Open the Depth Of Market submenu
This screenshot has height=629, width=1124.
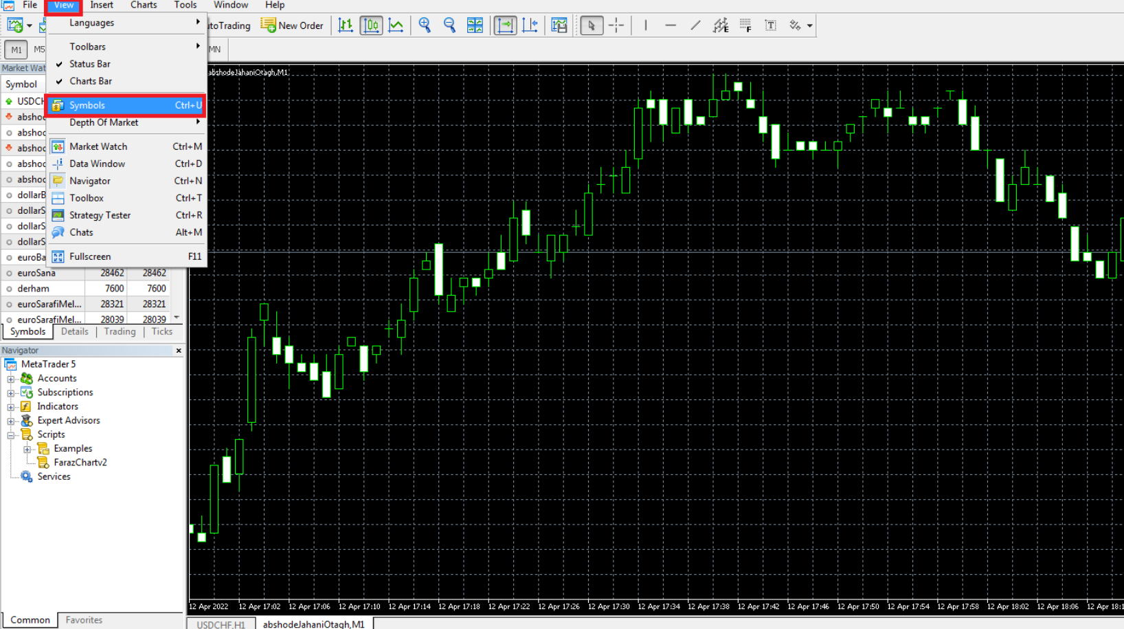point(127,122)
